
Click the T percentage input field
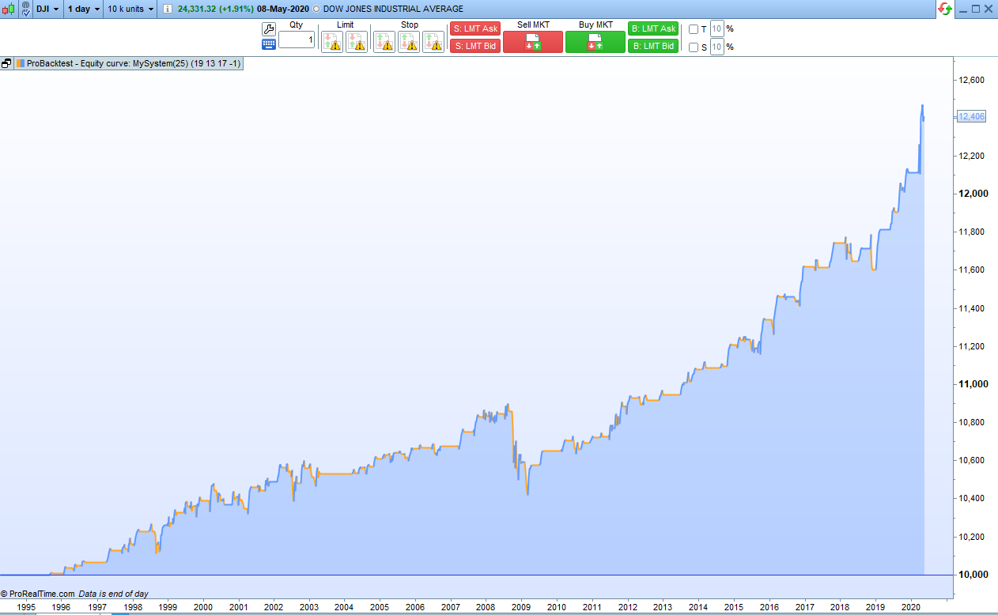pos(717,28)
